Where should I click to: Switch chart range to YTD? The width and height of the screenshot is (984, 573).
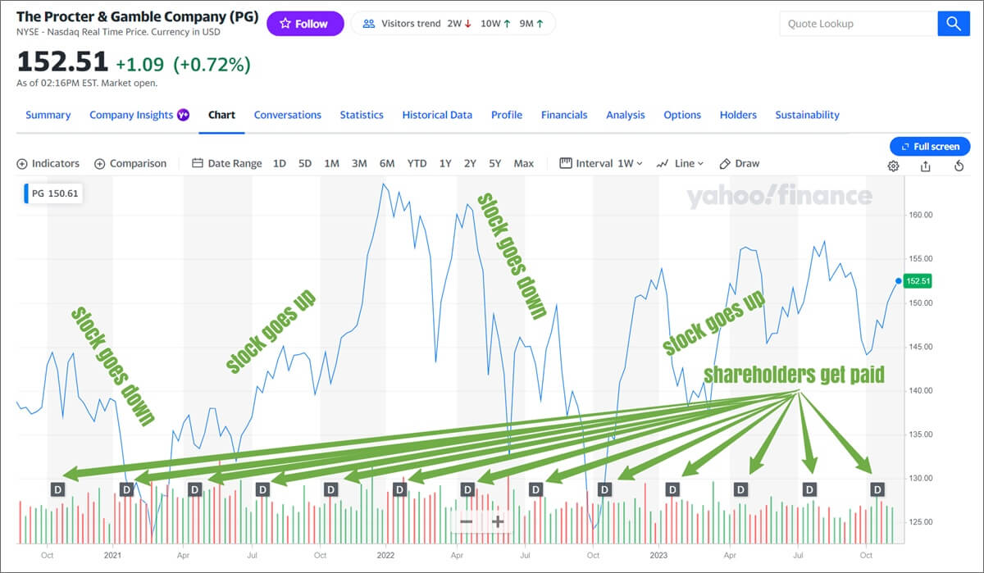click(x=417, y=163)
